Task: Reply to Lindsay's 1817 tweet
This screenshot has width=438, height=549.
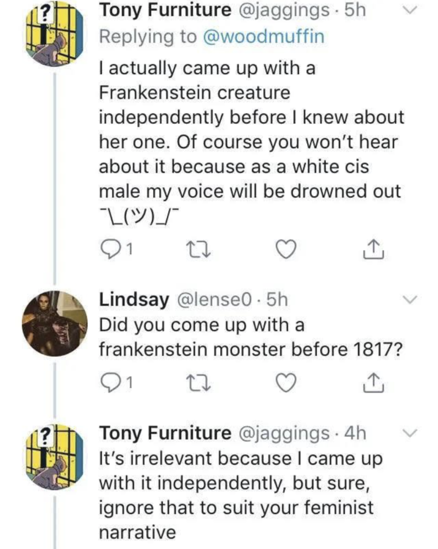Action: (x=108, y=383)
